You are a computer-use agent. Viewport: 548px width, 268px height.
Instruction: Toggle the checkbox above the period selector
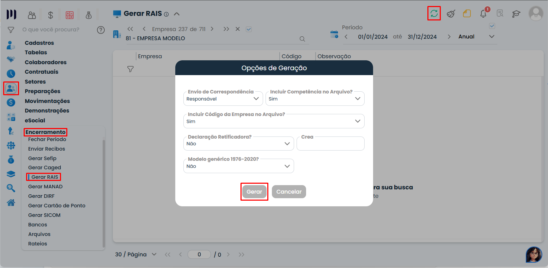point(492,26)
